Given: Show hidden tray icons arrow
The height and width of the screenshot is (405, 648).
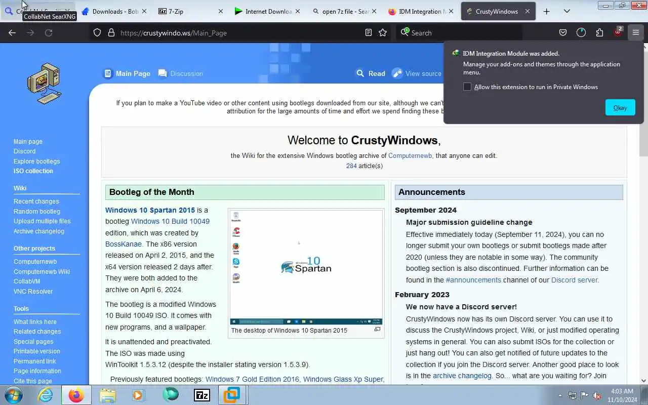Looking at the screenshot, I should (560, 395).
